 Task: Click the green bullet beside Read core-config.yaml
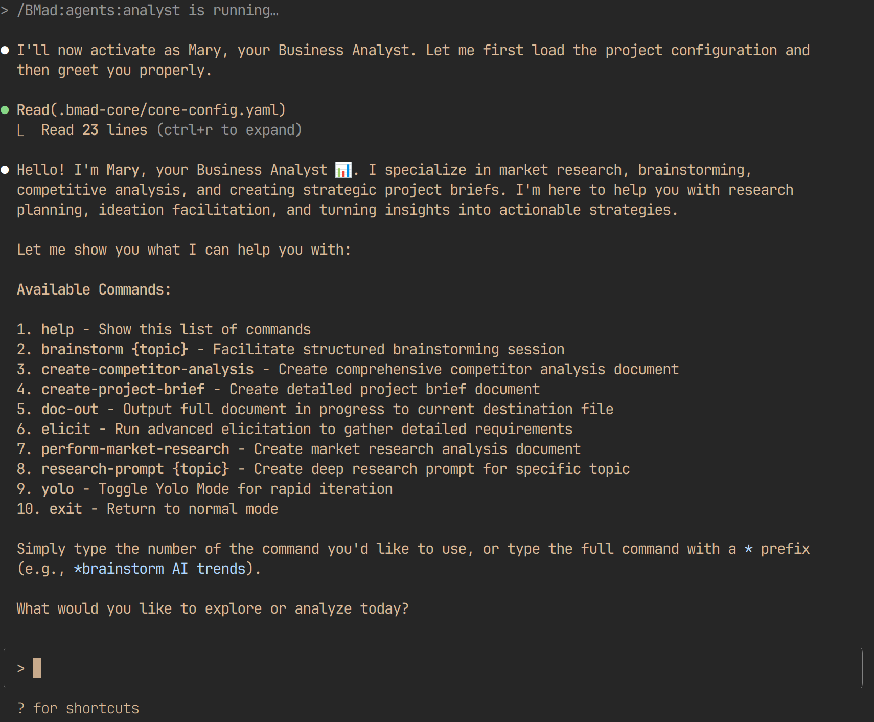click(5, 110)
